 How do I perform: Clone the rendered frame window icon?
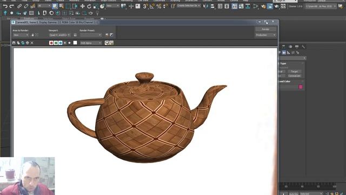[x=23, y=43]
